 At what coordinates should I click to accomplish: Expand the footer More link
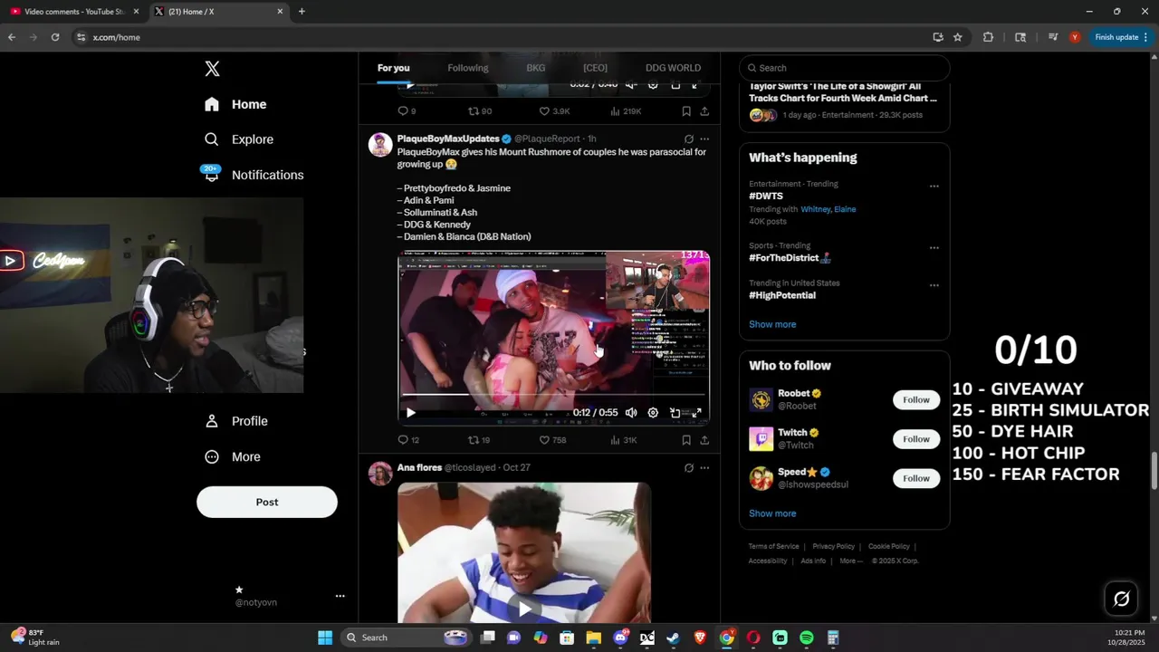point(850,561)
